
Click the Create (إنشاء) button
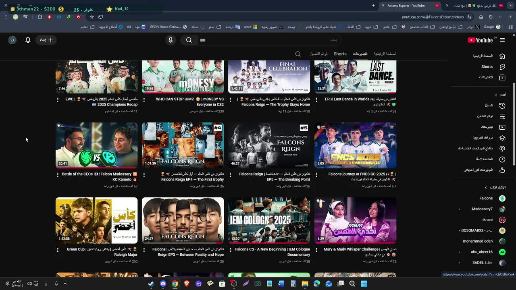[46, 40]
